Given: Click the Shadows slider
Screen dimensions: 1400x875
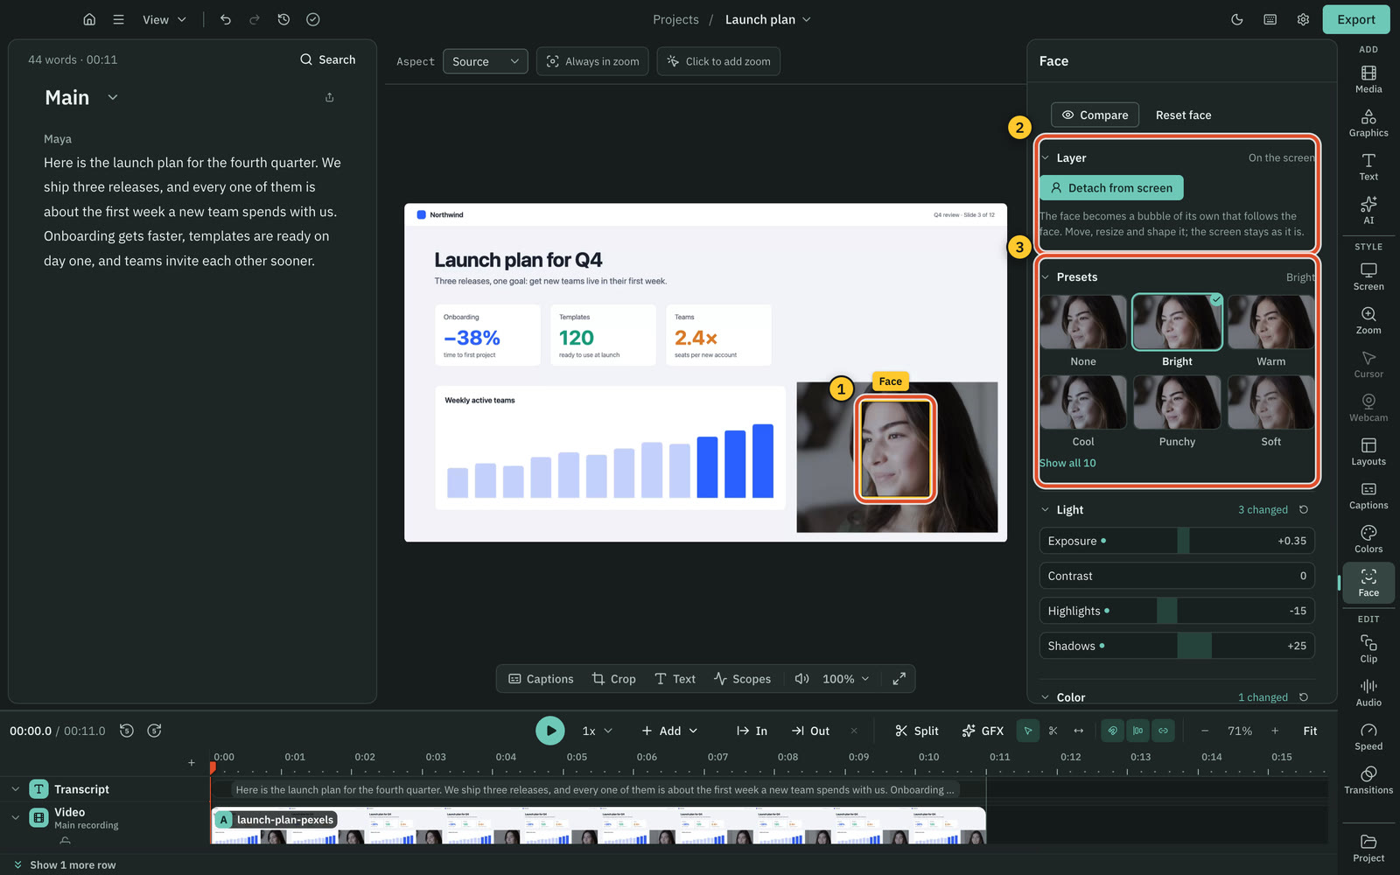Looking at the screenshot, I should (1177, 646).
